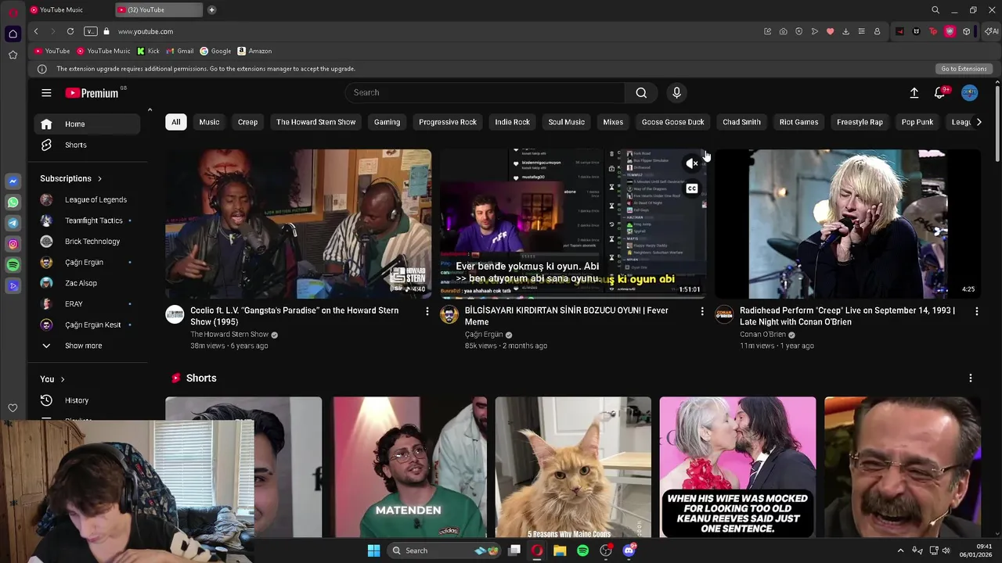
Task: Open Opera bookmarks star in sidebar
Action: pyautogui.click(x=13, y=55)
